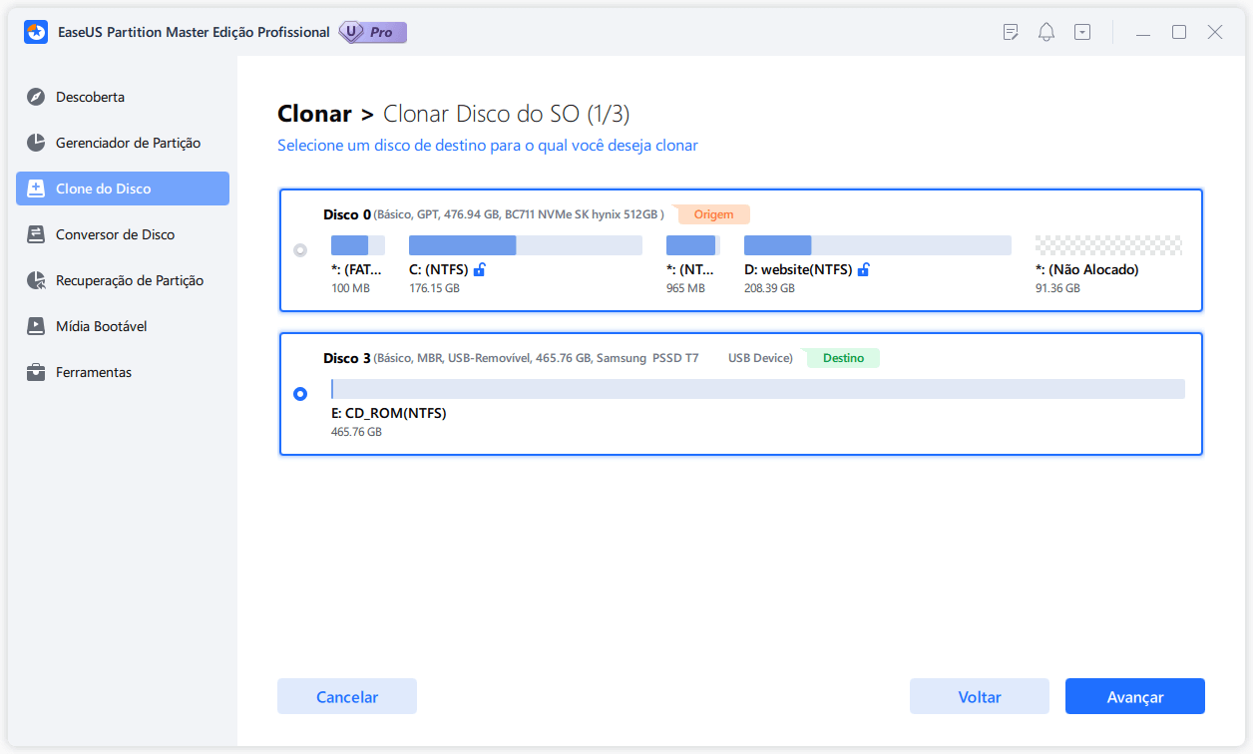This screenshot has height=754, width=1253.
Task: Open the title bar dropdown menu icon
Action: [x=1082, y=32]
